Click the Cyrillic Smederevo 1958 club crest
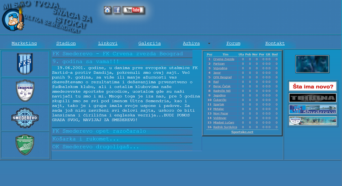342x186 pixels. [x=25, y=91]
